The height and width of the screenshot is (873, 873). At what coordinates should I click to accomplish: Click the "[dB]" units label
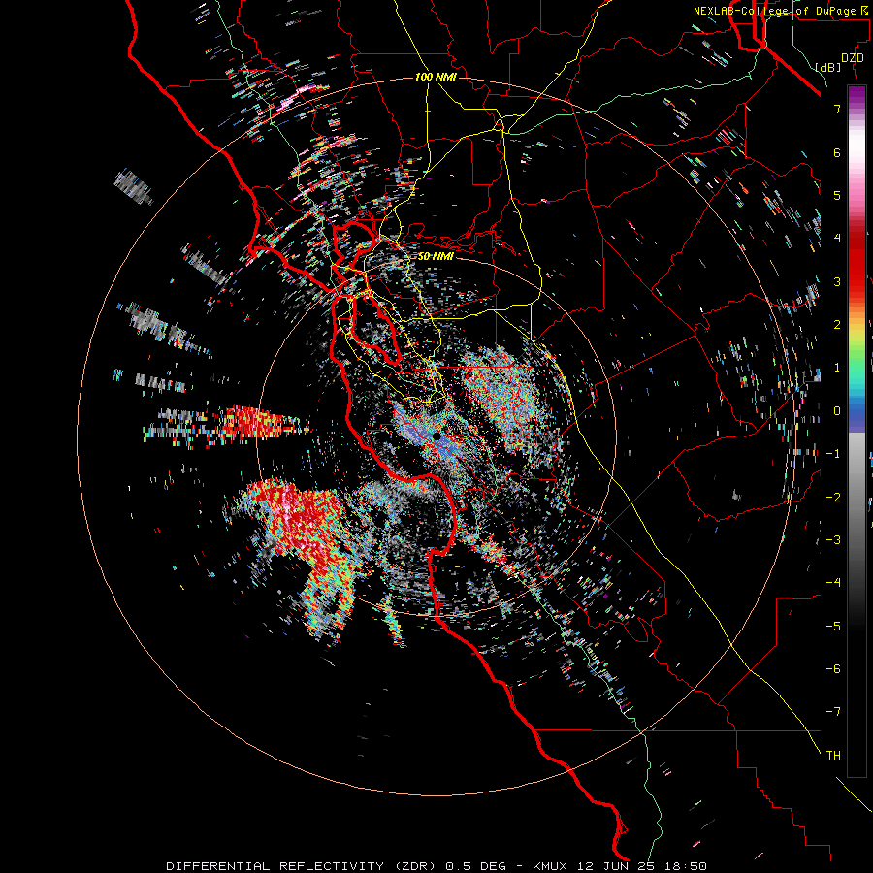point(827,67)
